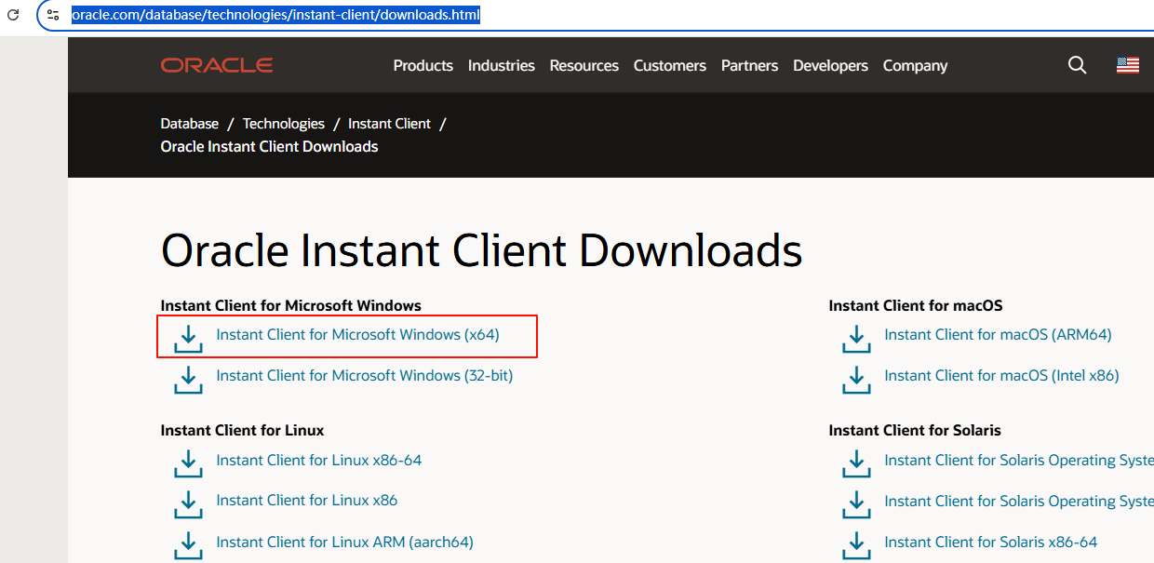
Task: Click the Instant Client for Solaris heading
Action: 915,430
